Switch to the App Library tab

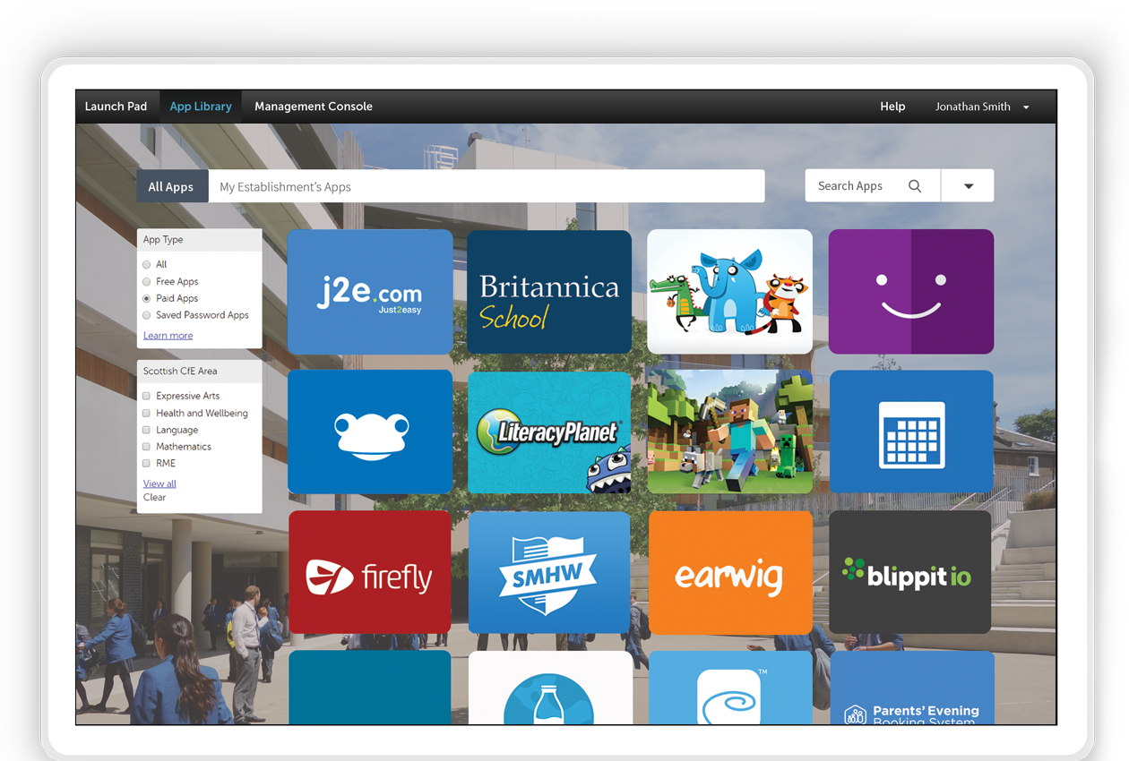[201, 107]
